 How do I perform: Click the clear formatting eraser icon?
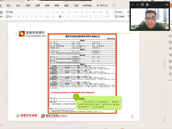point(62,12)
